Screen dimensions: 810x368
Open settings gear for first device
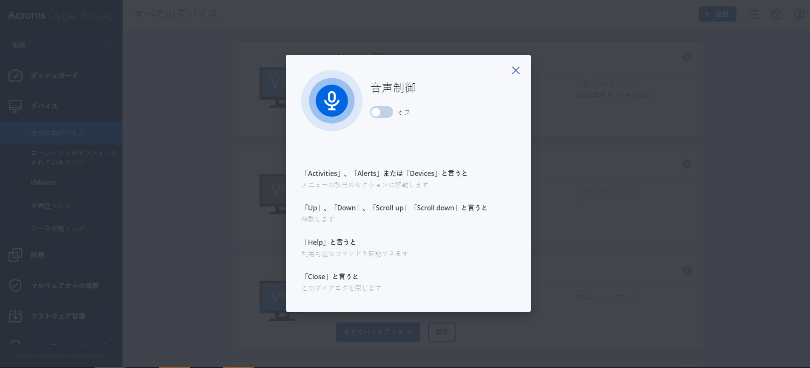point(687,57)
